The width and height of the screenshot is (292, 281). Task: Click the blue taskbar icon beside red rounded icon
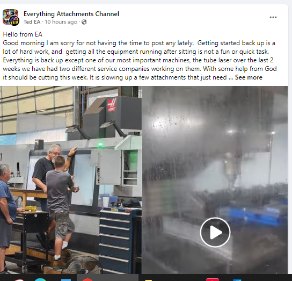pos(237,280)
